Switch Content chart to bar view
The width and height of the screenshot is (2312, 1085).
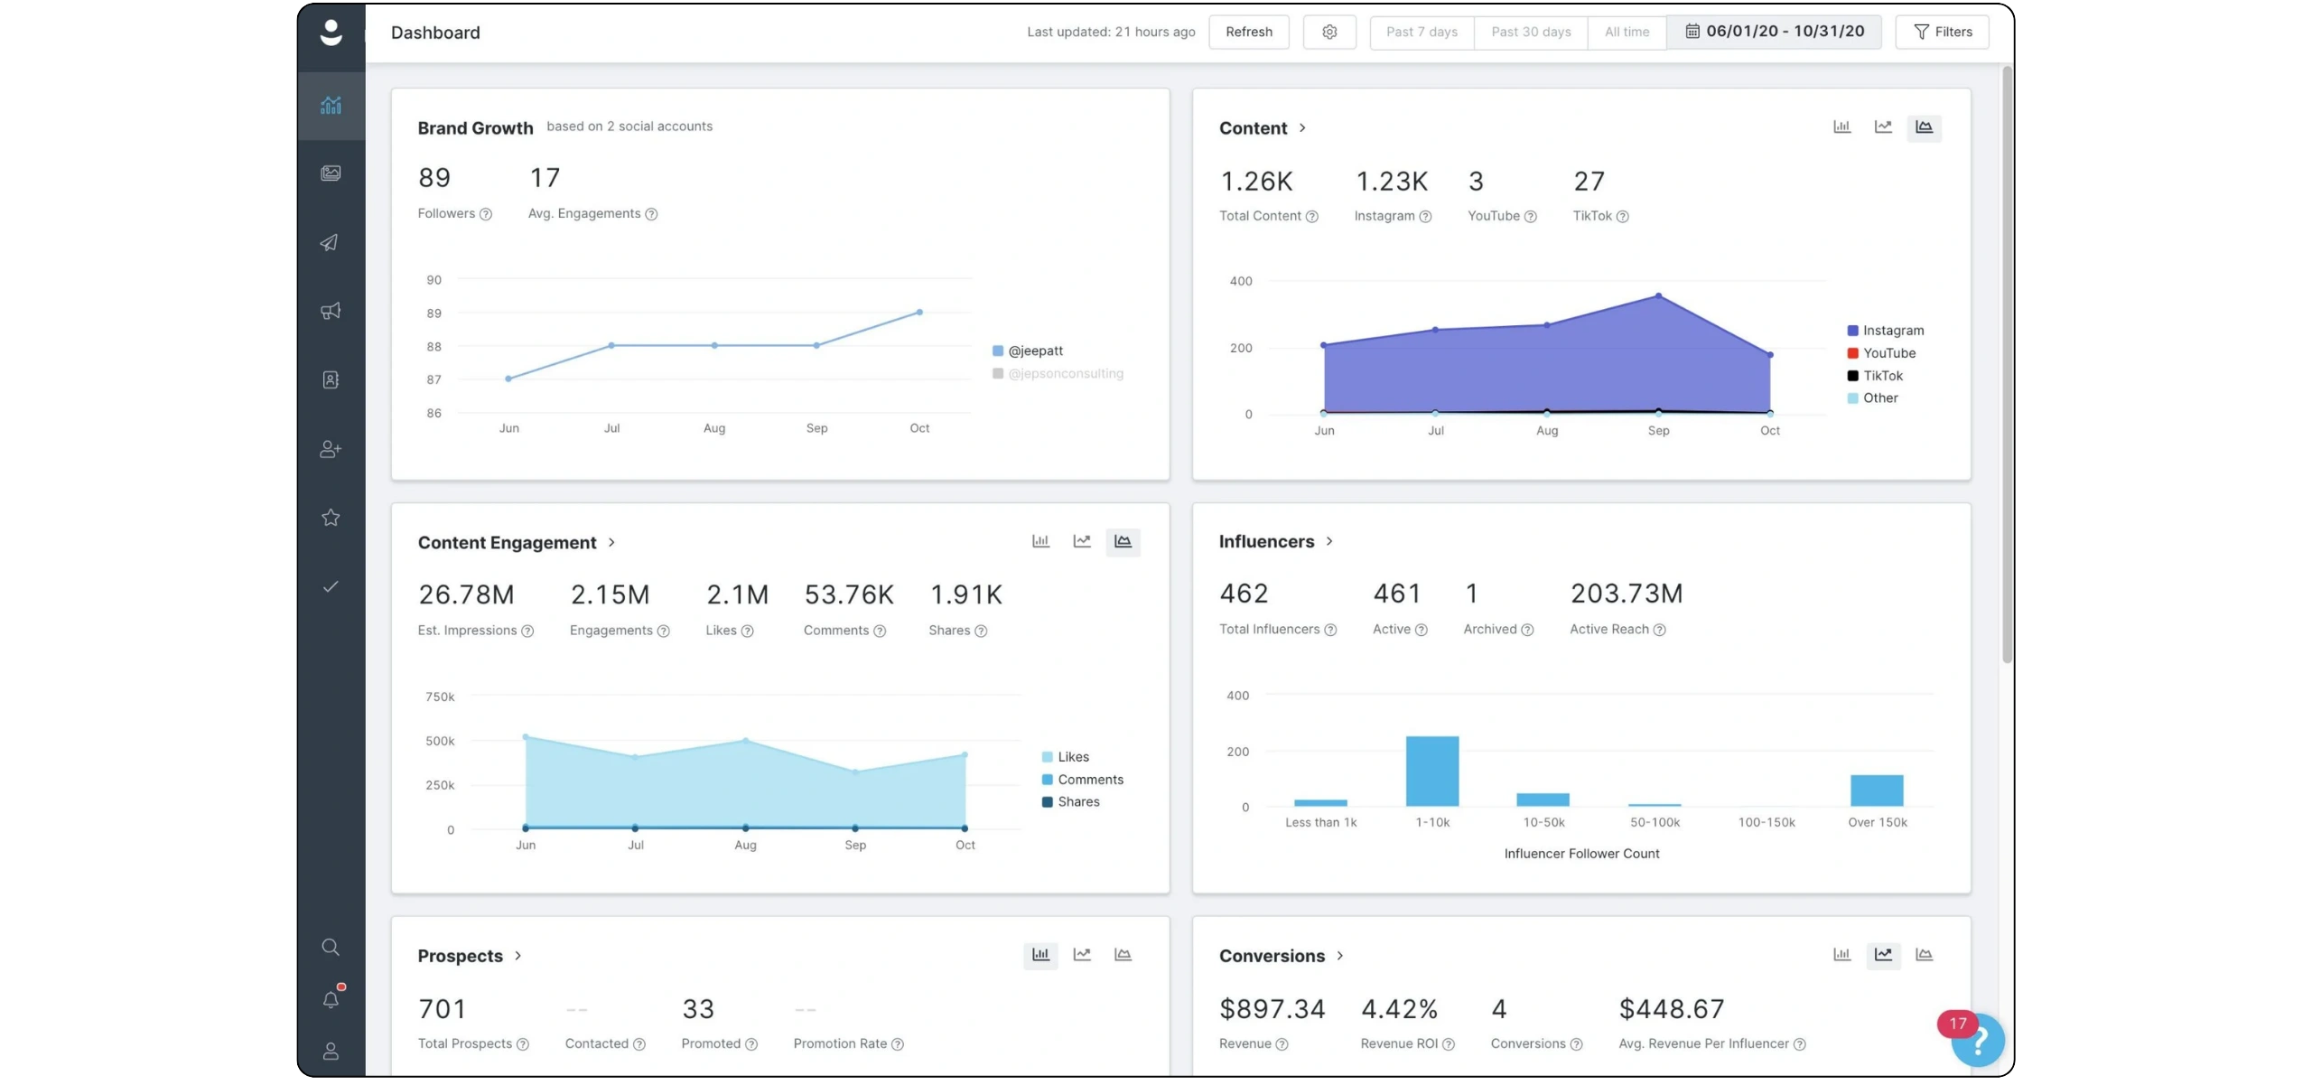point(1841,127)
